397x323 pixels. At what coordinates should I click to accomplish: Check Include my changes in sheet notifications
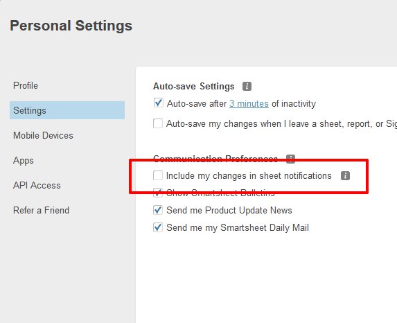158,175
